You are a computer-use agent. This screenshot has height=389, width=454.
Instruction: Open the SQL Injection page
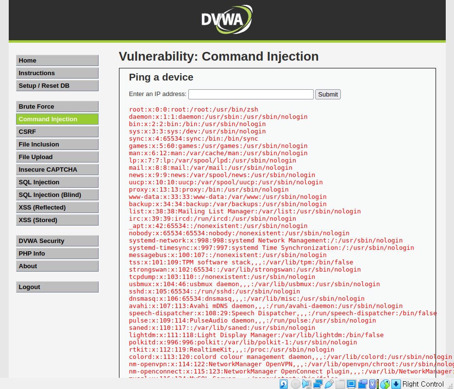[57, 182]
